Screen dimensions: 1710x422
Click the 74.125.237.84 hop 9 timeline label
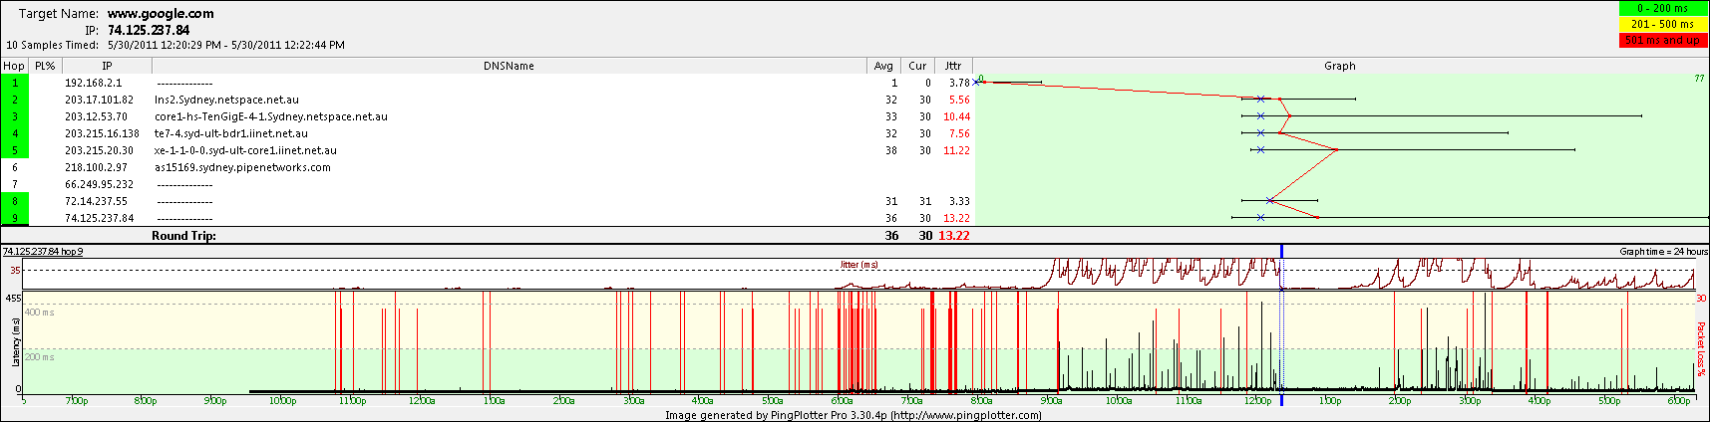click(x=43, y=252)
